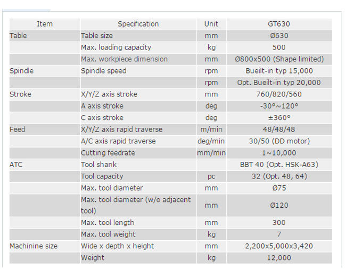This screenshot has width=346, height=277.
Task: Click the 30/50 (DD motor) value
Action: click(x=279, y=141)
